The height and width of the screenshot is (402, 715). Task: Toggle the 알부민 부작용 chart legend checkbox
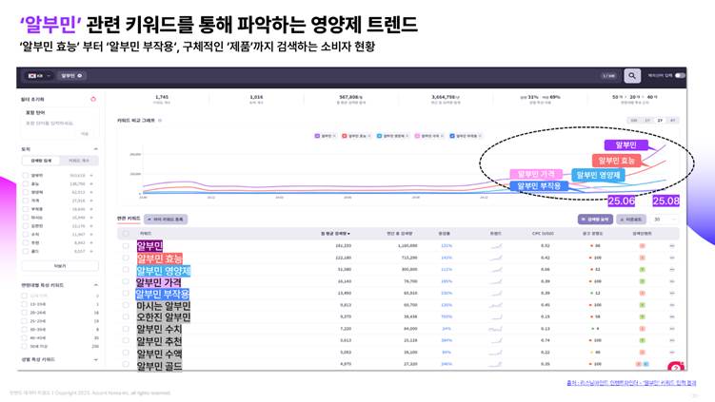pos(455,136)
